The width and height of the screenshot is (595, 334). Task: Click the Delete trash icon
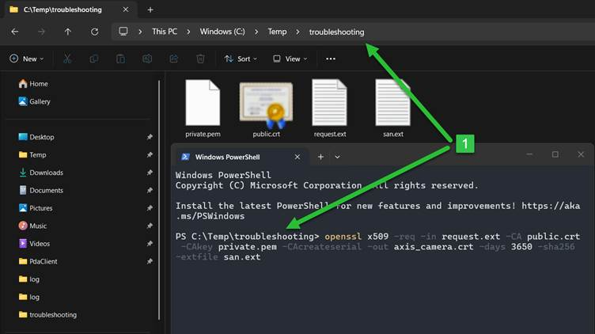click(200, 59)
